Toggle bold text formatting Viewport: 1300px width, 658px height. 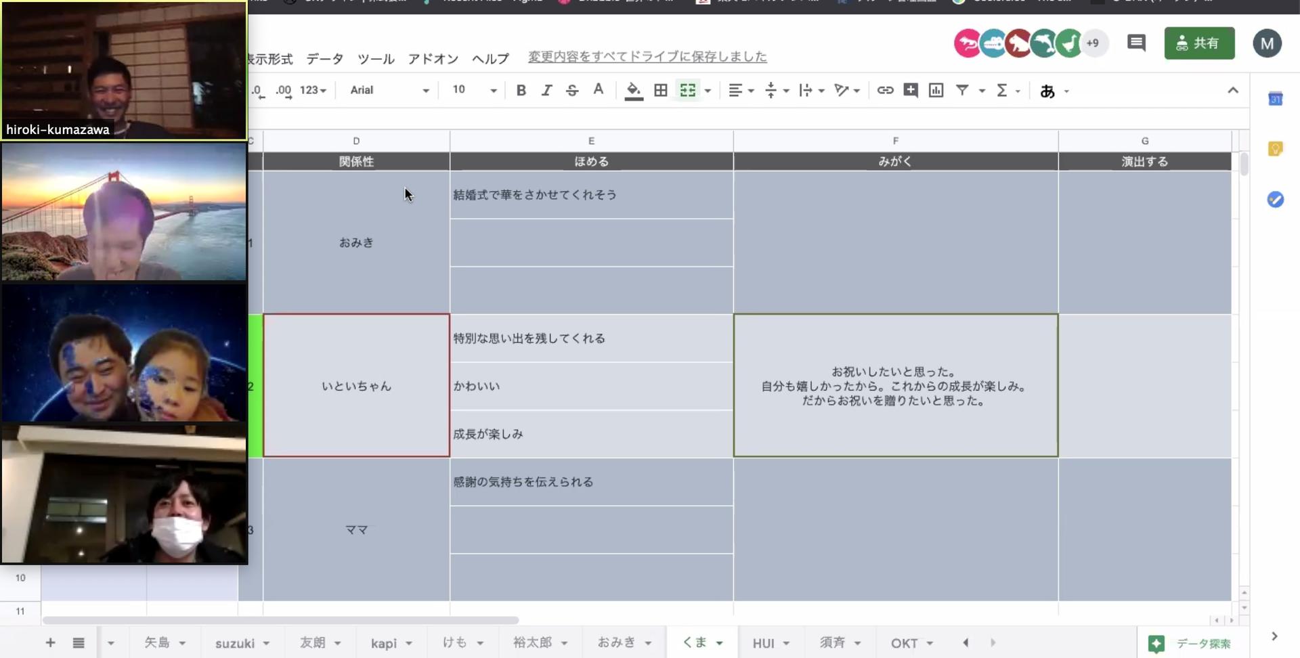tap(521, 90)
